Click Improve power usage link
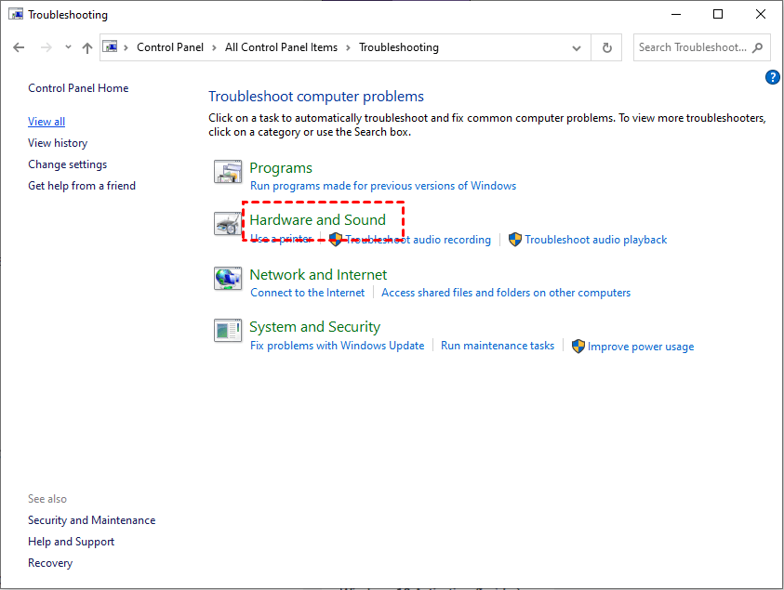The width and height of the screenshot is (784, 590). pos(640,347)
